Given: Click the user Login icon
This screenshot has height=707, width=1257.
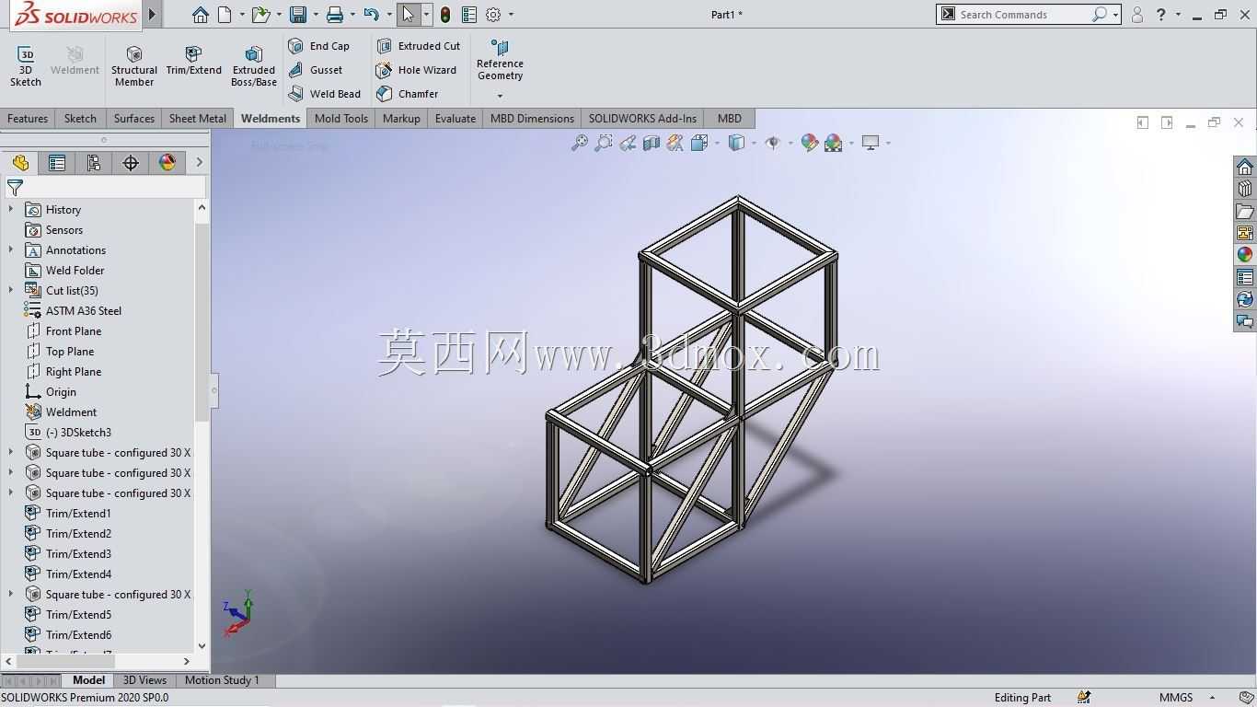Looking at the screenshot, I should [x=1137, y=15].
